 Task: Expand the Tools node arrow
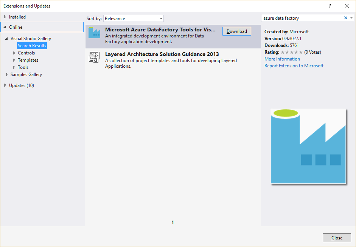tap(14, 67)
